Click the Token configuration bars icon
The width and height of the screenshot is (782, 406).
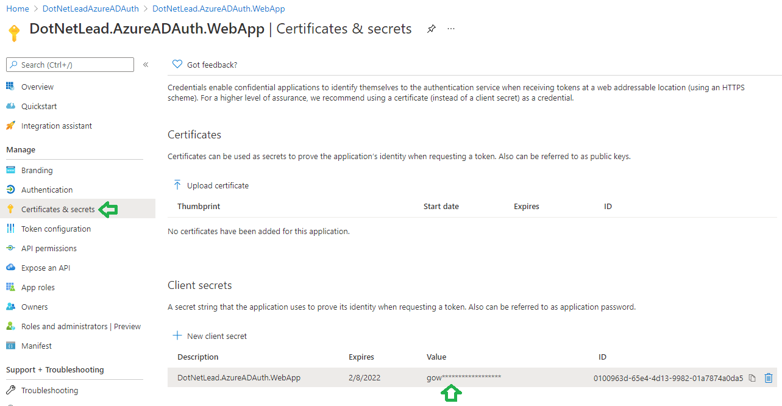10,229
